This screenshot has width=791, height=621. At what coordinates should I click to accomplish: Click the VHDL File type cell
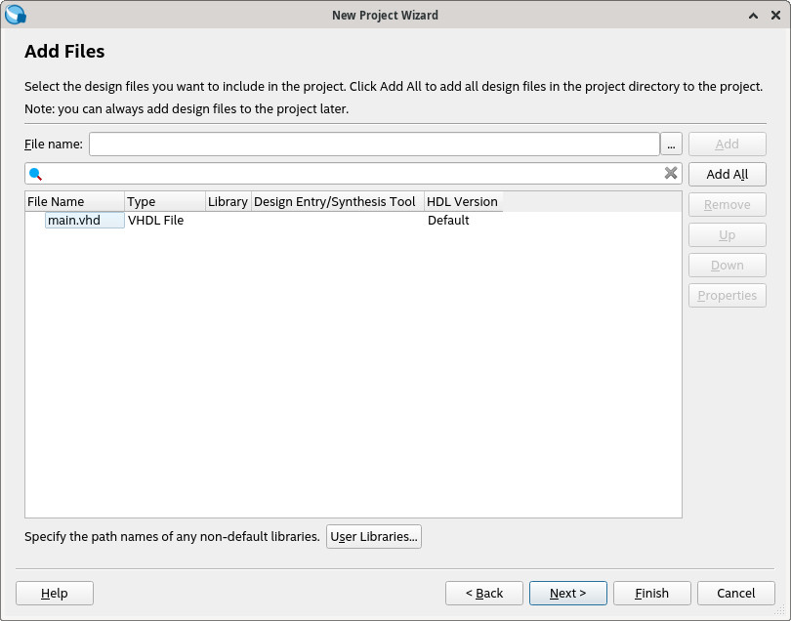156,221
